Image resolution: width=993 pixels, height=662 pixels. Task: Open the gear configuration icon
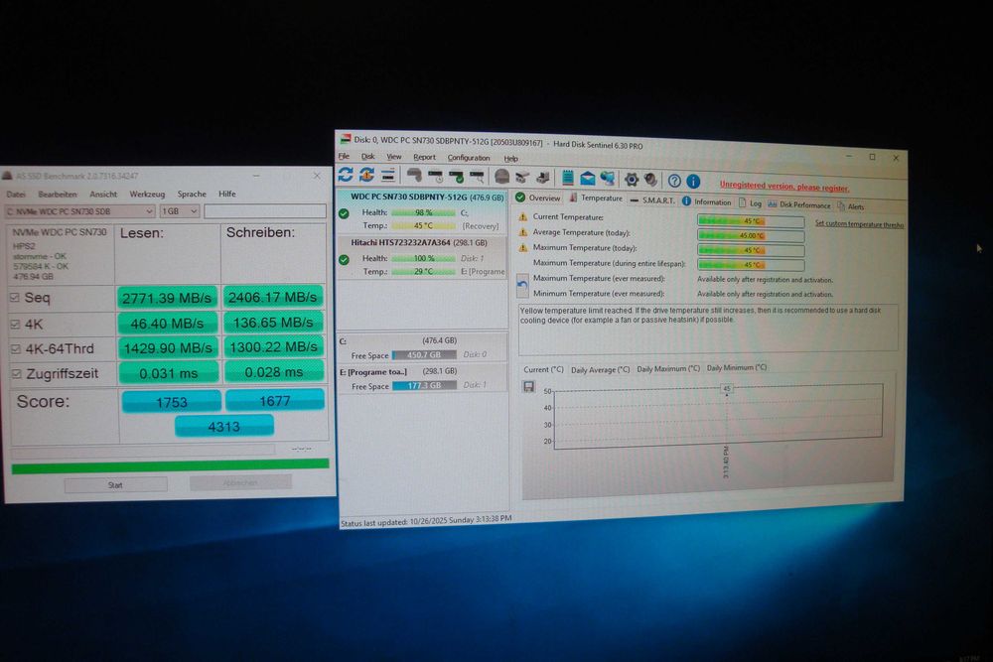[x=632, y=180]
